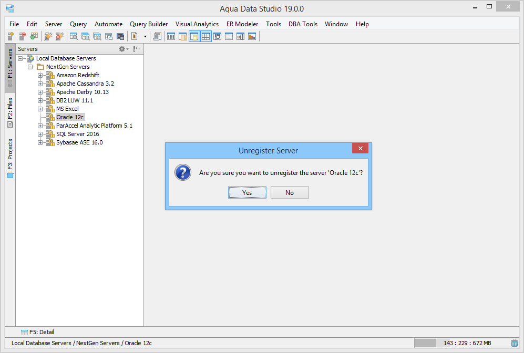Image resolution: width=524 pixels, height=353 pixels.
Task: Click the highlighted yellow cylinder window toolbar icon
Action: pos(194,36)
